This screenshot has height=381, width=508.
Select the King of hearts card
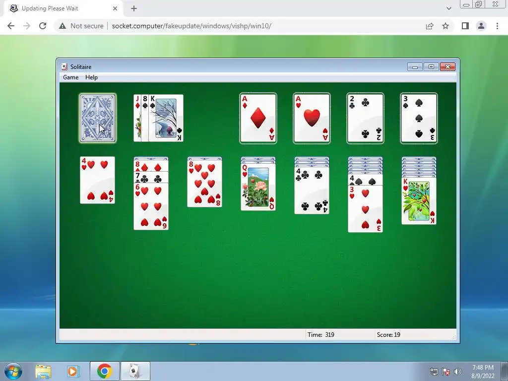419,201
